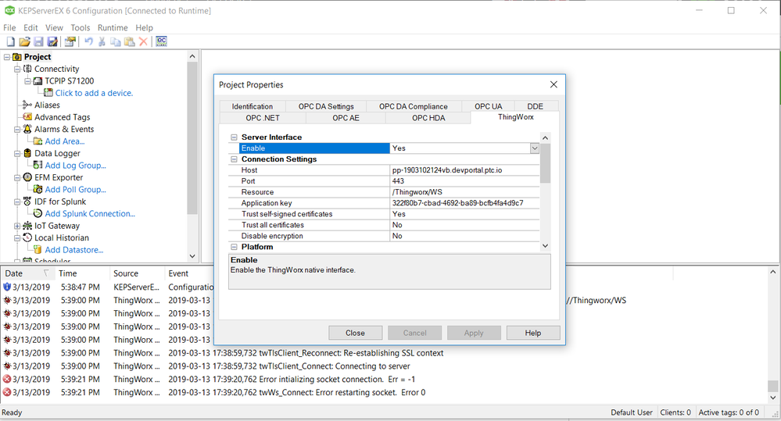781x421 pixels.
Task: Click the property grid vertical scrollbar thumb
Action: tap(546, 162)
